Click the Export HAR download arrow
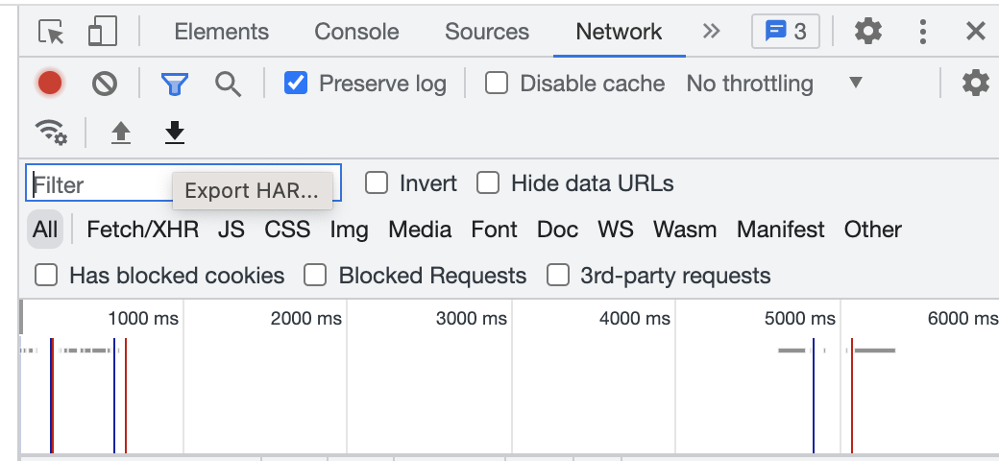 174,133
